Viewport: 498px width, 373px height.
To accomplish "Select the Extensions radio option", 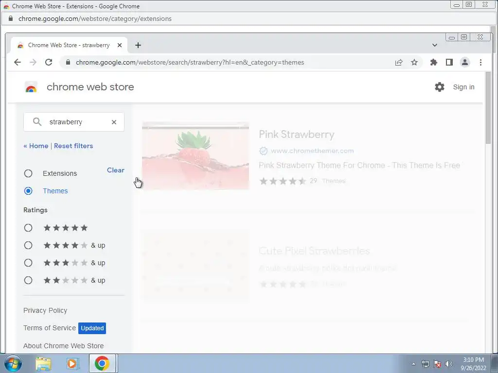I will tap(28, 173).
